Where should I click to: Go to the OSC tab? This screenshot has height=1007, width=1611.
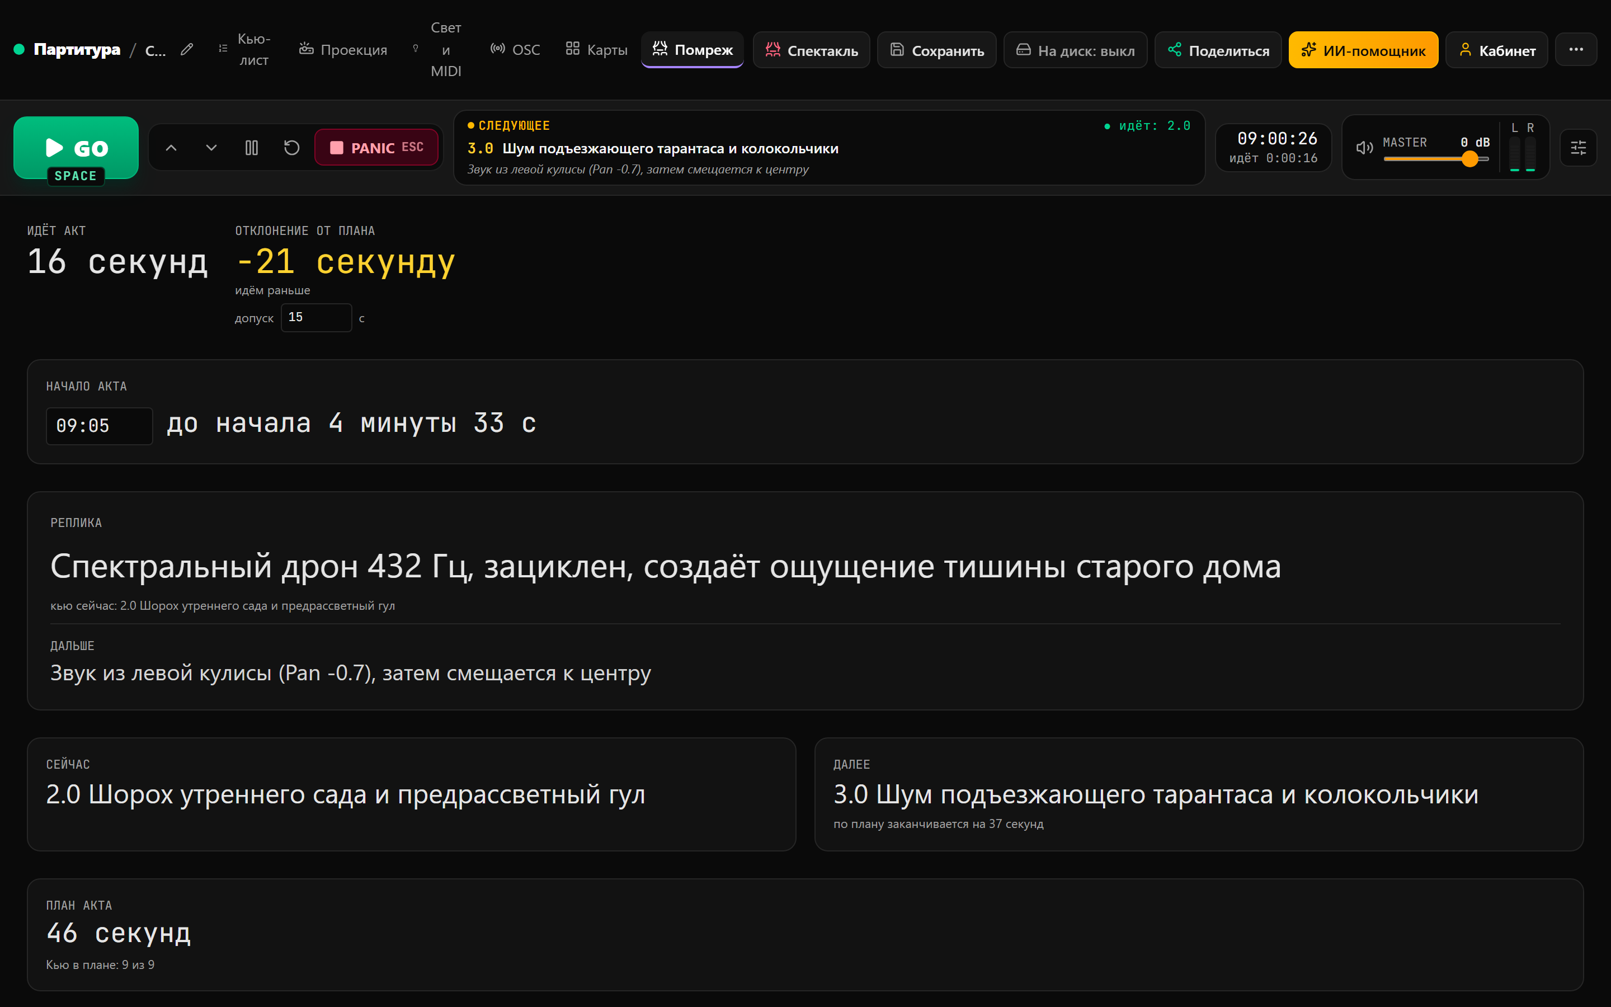tap(515, 49)
